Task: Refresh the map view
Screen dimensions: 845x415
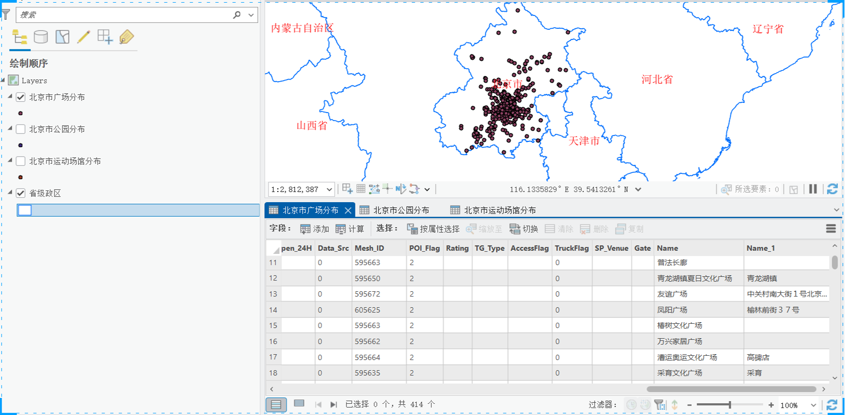Action: click(x=832, y=189)
